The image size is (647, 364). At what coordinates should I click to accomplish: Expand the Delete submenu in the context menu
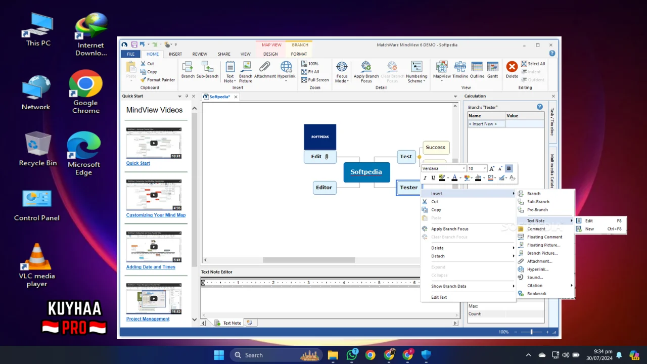click(468, 248)
